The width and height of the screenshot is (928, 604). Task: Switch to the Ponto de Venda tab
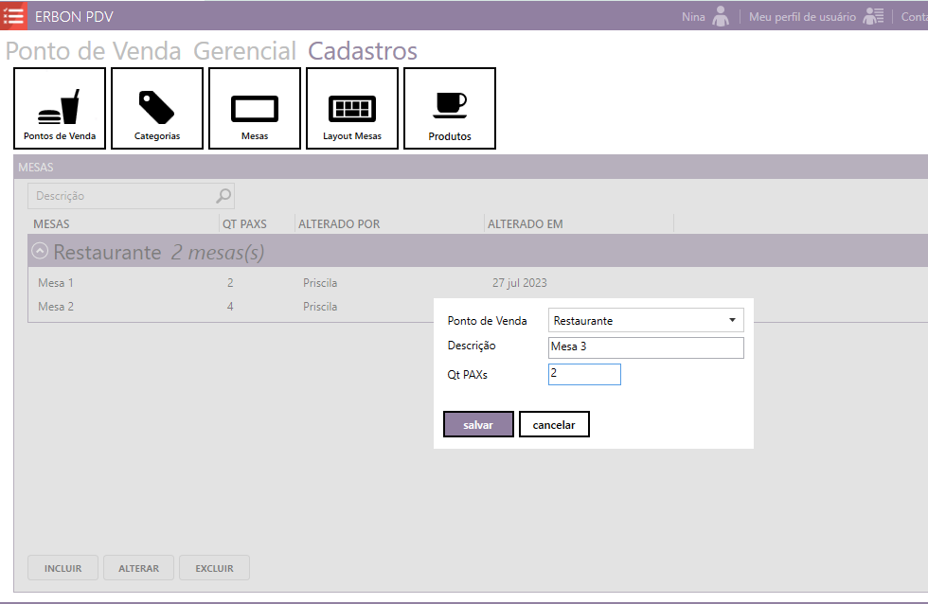94,51
